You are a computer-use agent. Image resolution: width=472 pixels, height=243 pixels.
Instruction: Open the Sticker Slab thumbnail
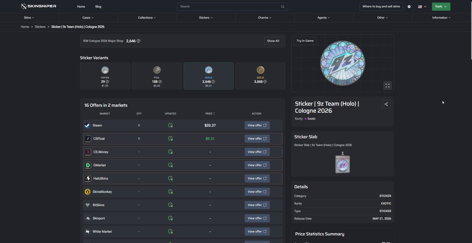coord(342,163)
